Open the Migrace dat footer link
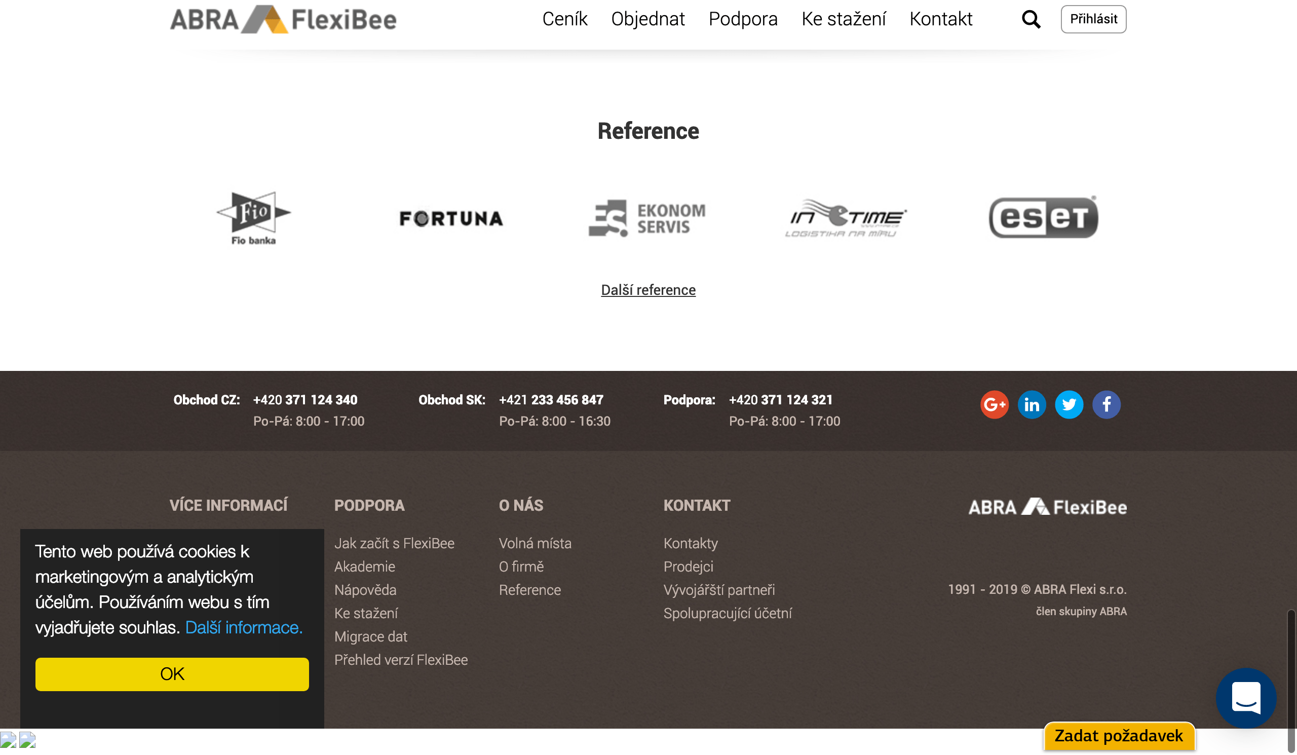 tap(370, 636)
